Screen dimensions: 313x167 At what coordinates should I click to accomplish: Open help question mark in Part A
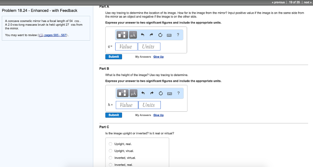178,35
